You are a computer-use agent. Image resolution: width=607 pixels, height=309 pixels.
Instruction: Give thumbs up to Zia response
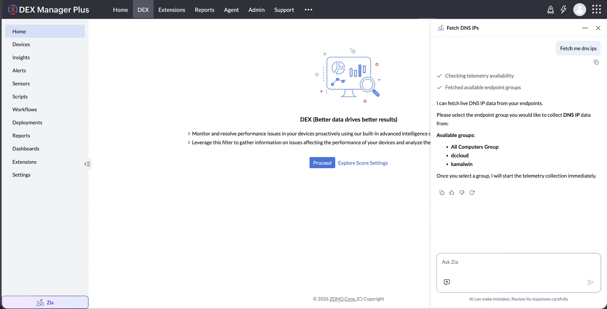point(452,193)
